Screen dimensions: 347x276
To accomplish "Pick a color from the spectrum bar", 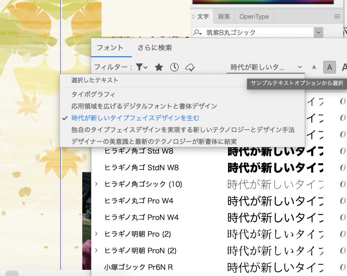I will point(264,2).
